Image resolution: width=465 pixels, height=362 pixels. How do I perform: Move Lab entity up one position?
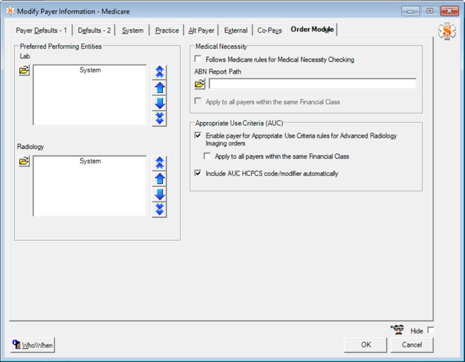(159, 88)
